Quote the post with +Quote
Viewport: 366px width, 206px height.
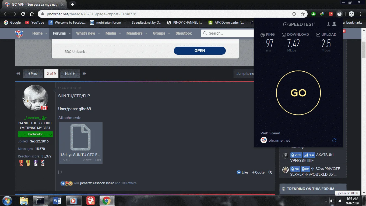tap(258, 172)
